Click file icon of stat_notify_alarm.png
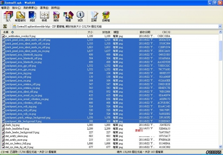The image size is (223, 155). 3,136
